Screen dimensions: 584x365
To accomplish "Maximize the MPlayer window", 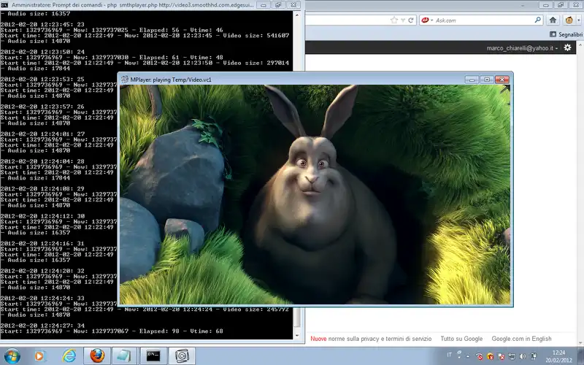I will click(487, 80).
